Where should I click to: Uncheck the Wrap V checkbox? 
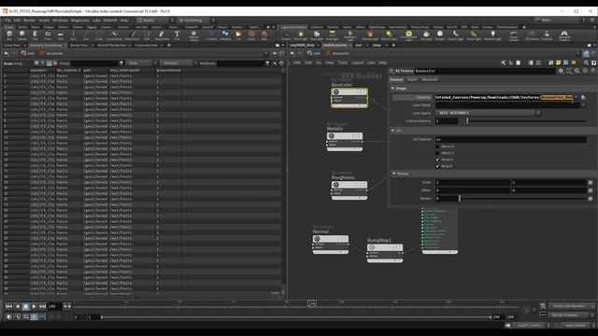coord(437,166)
